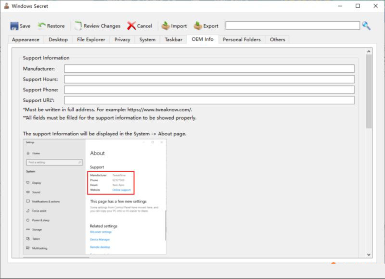Image resolution: width=385 pixels, height=279 pixels.
Task: Click the Restore green arrow icon
Action: point(41,25)
